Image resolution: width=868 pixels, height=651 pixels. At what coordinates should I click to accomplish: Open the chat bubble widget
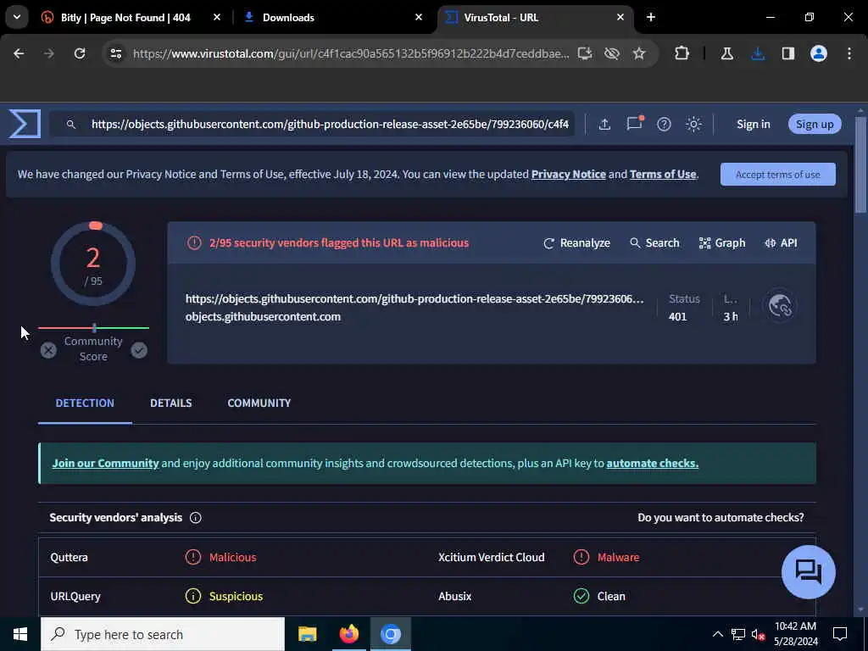[x=808, y=572]
